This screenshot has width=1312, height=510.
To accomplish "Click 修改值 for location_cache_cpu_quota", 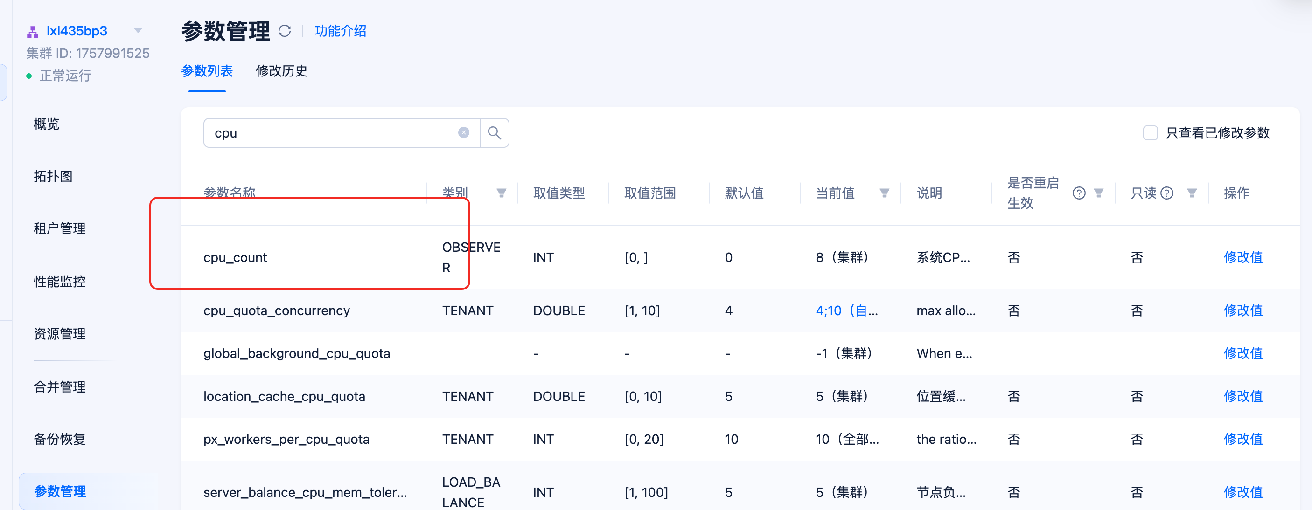I will point(1243,397).
